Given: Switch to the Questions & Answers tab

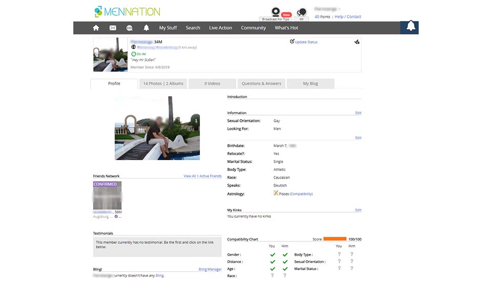Looking at the screenshot, I should point(261,83).
